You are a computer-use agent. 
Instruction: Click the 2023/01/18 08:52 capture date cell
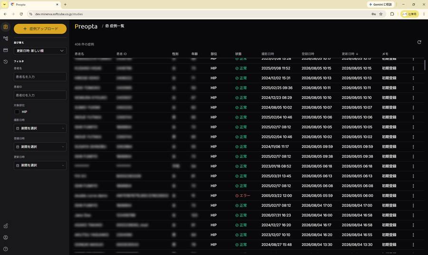pos(276,166)
